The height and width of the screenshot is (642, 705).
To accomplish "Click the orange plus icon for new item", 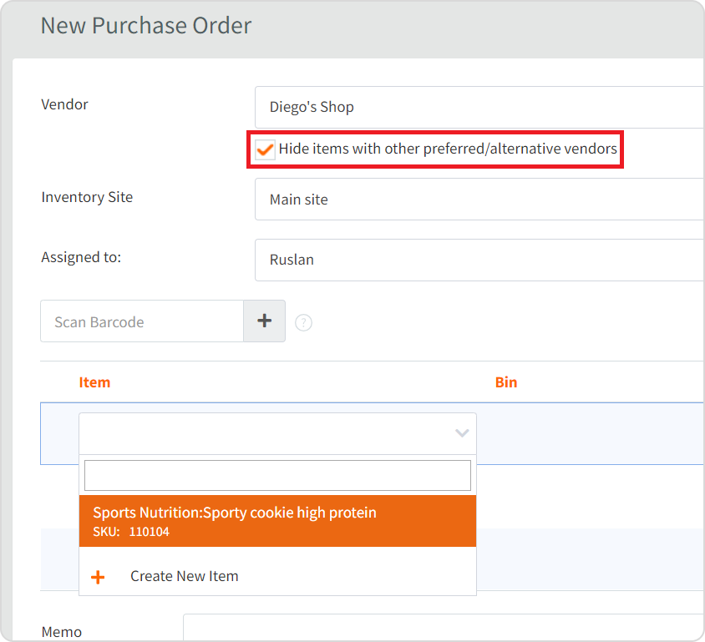I will click(x=98, y=576).
